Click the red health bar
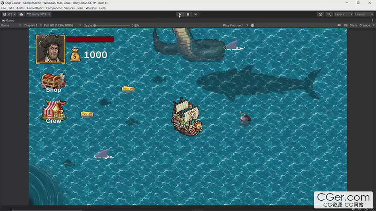 coord(90,39)
